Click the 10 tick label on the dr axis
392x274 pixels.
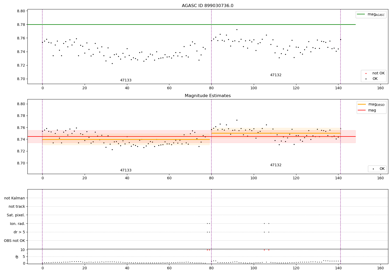(x=22, y=250)
